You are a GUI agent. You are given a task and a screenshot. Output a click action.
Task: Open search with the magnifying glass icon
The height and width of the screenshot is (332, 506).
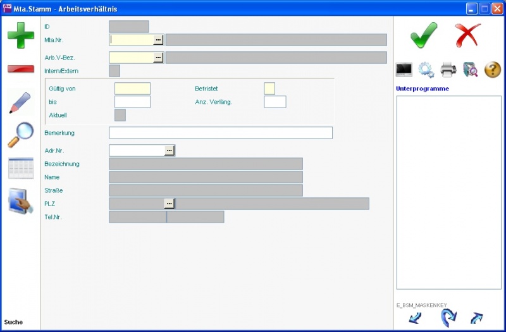point(21,135)
